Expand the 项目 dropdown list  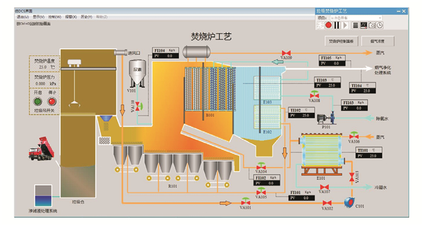click(356, 17)
